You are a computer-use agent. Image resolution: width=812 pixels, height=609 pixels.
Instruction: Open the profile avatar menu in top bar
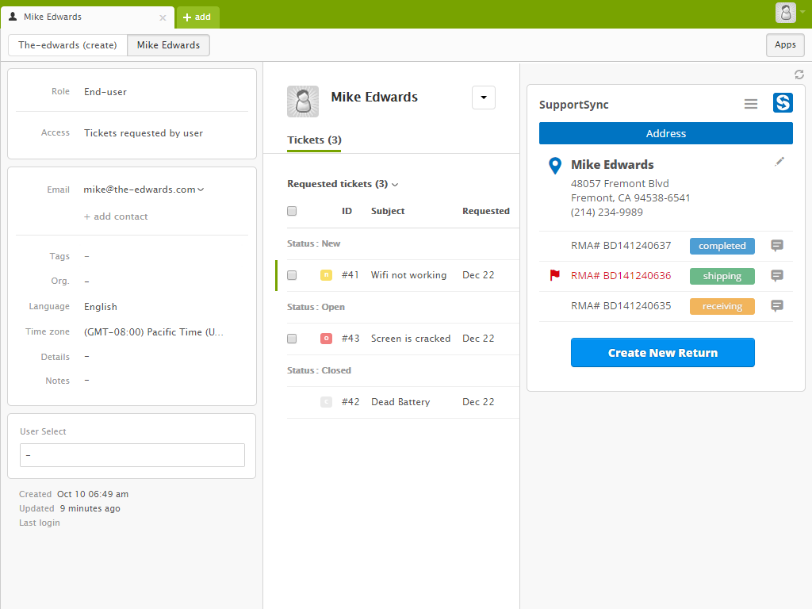point(786,13)
